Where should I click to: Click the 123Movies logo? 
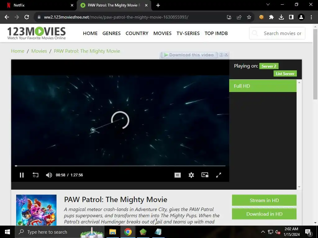37,33
